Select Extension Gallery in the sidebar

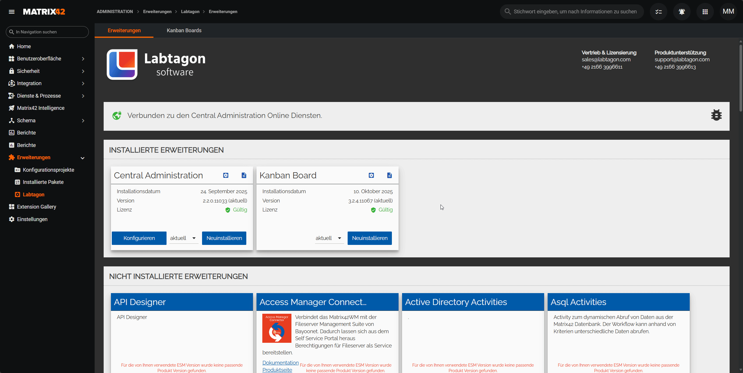coord(36,207)
